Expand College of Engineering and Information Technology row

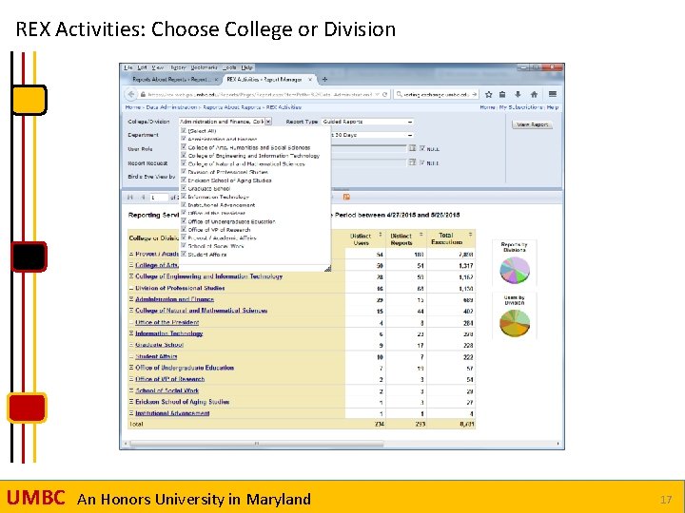[x=131, y=276]
